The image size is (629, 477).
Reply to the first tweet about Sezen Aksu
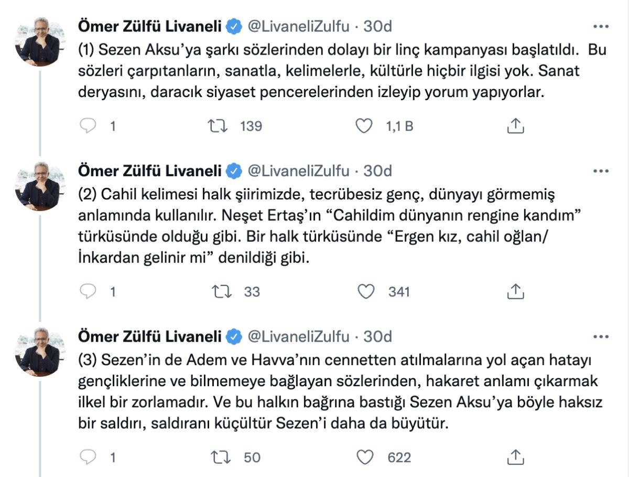click(x=88, y=126)
